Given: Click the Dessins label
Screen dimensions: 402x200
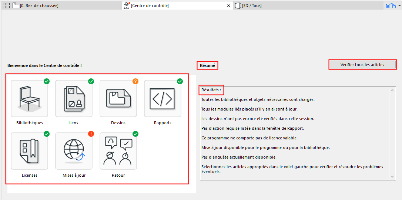Looking at the screenshot, I should [118, 123].
